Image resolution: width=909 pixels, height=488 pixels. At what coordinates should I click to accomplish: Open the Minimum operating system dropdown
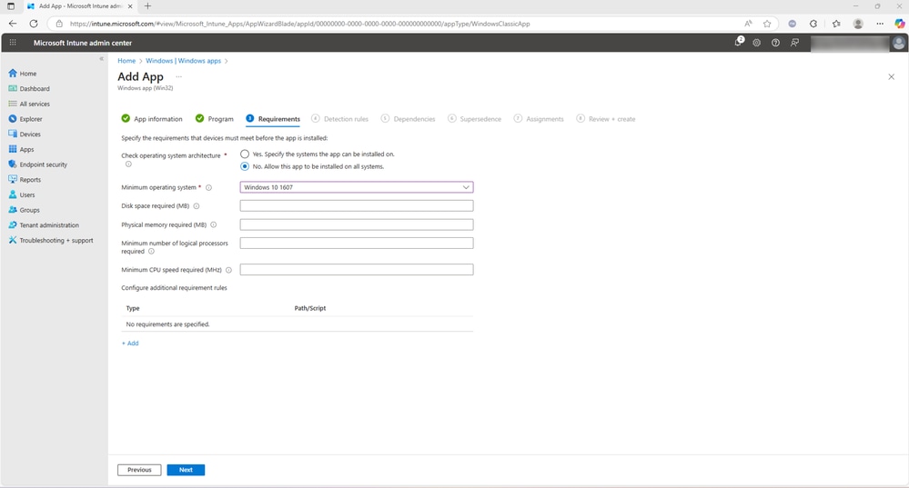click(357, 187)
